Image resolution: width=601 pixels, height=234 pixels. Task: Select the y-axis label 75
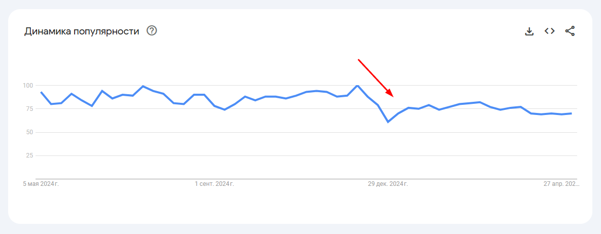[x=30, y=109]
